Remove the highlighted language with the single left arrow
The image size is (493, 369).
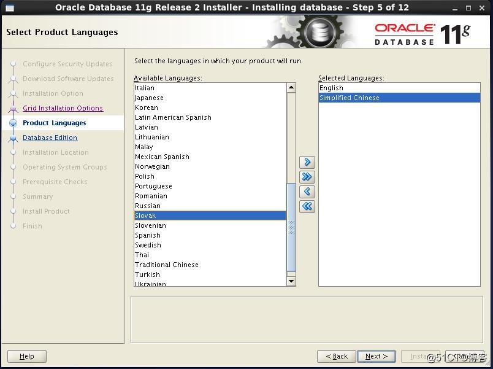tap(307, 192)
